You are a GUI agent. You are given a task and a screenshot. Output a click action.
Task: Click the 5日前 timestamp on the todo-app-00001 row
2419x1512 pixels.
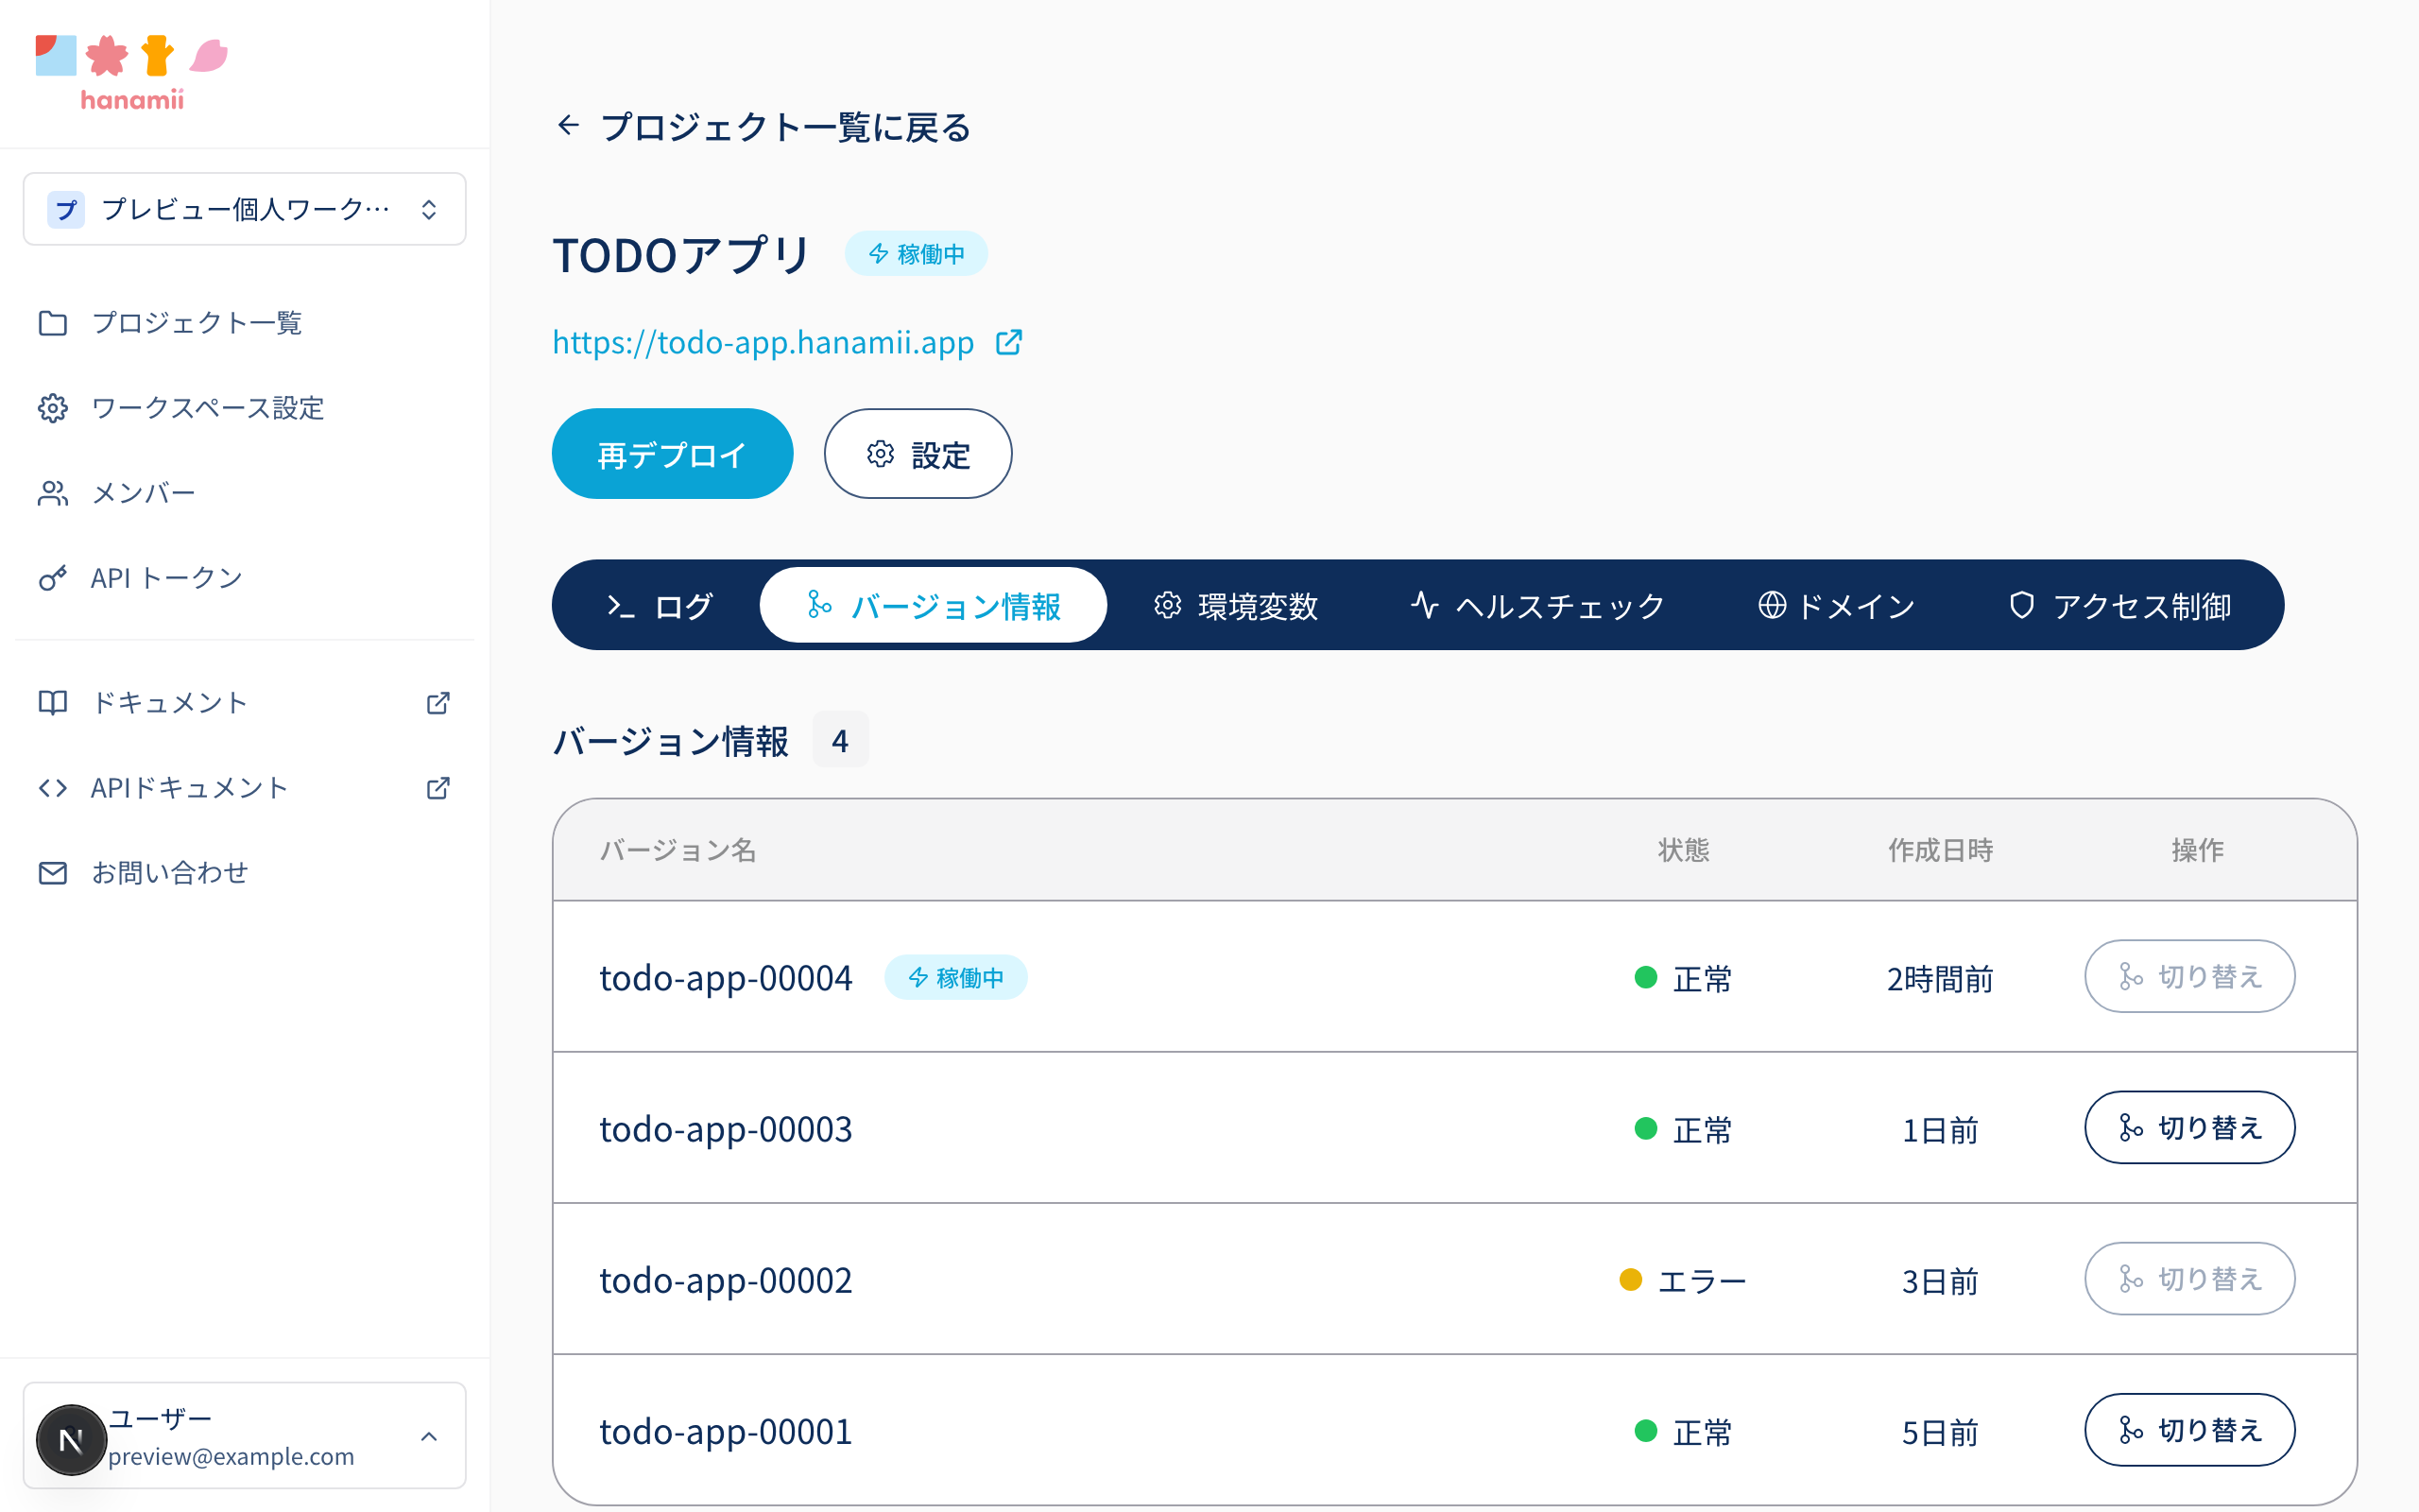click(x=1940, y=1432)
